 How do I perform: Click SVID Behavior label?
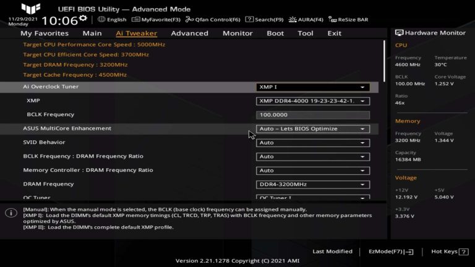point(44,142)
